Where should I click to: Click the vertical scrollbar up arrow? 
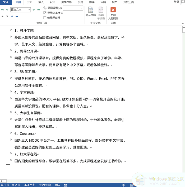coord(184,27)
